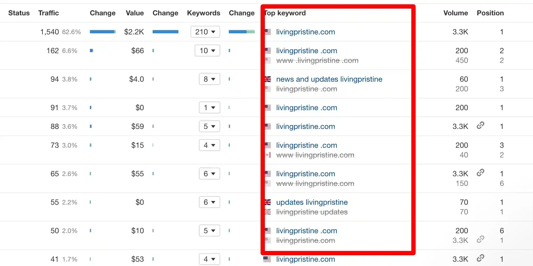Sort by the Volume column header
This screenshot has width=533, height=266.
point(455,13)
